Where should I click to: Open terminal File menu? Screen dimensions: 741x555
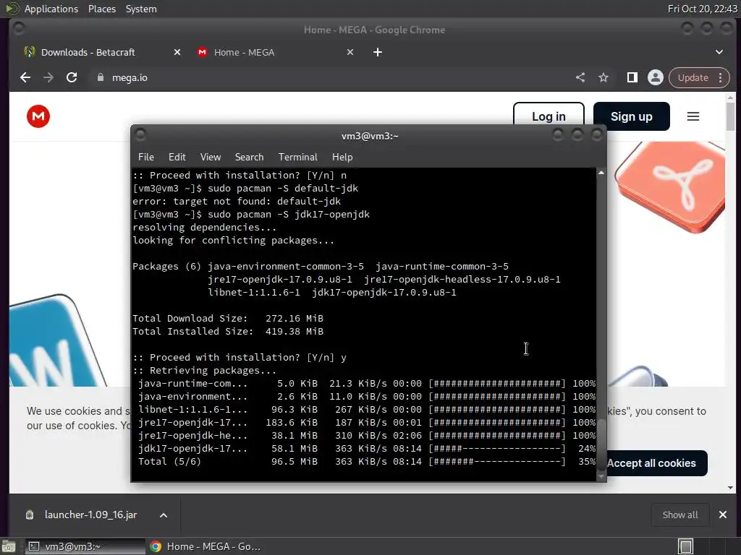click(x=146, y=157)
